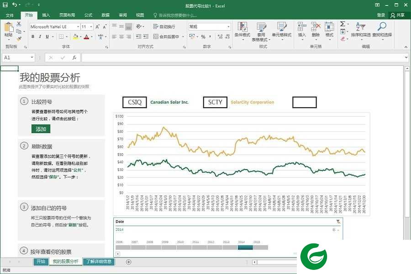Apply the red font color

click(x=86, y=36)
